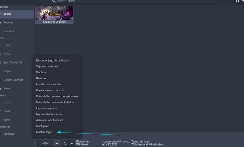Switch to grid view icon
The image size is (244, 147).
coord(237,1)
